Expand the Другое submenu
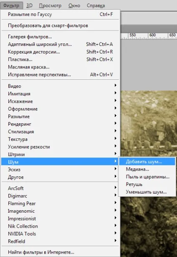 (61, 177)
